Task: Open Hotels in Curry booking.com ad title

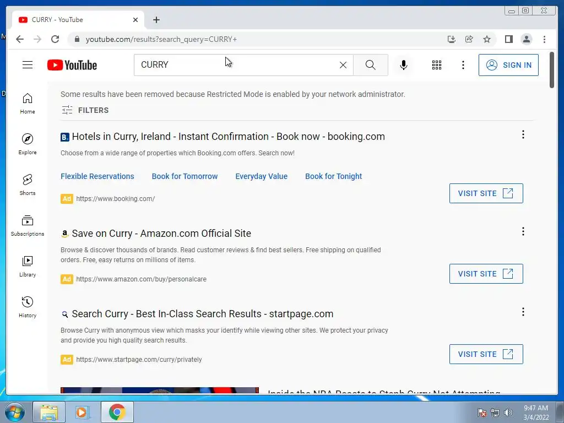Action: tap(228, 137)
